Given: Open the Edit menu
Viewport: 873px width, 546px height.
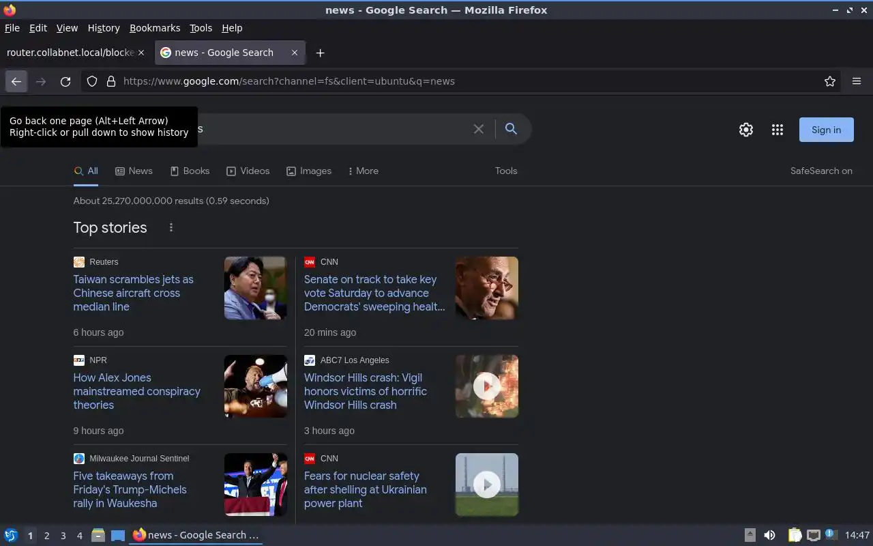Looking at the screenshot, I should tap(38, 28).
